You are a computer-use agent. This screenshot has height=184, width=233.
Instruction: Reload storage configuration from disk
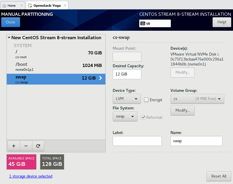pos(38,146)
